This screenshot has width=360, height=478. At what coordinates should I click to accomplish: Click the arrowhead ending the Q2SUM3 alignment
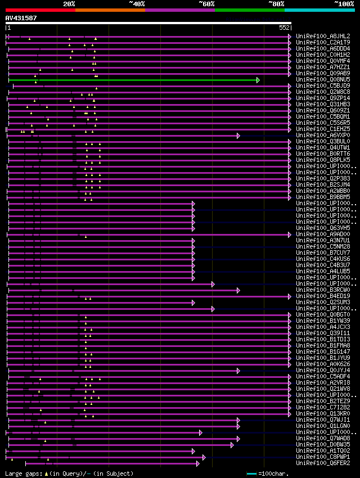click(x=193, y=303)
